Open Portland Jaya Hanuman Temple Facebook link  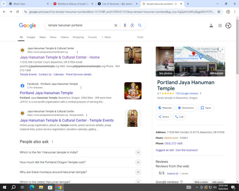coord(46,93)
